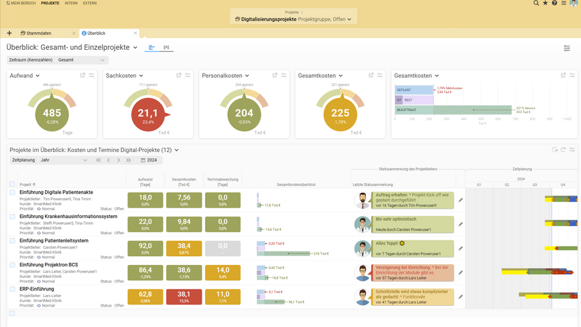The width and height of the screenshot is (581, 327).
Task: Open the search magnifier in top bar
Action: [537, 3]
